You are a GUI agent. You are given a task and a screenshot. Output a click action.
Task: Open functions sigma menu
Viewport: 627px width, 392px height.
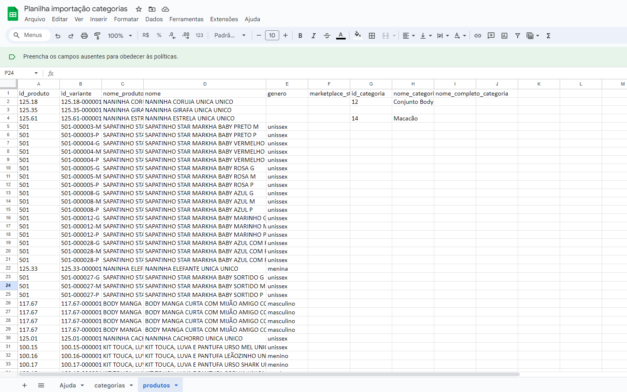[x=548, y=36]
